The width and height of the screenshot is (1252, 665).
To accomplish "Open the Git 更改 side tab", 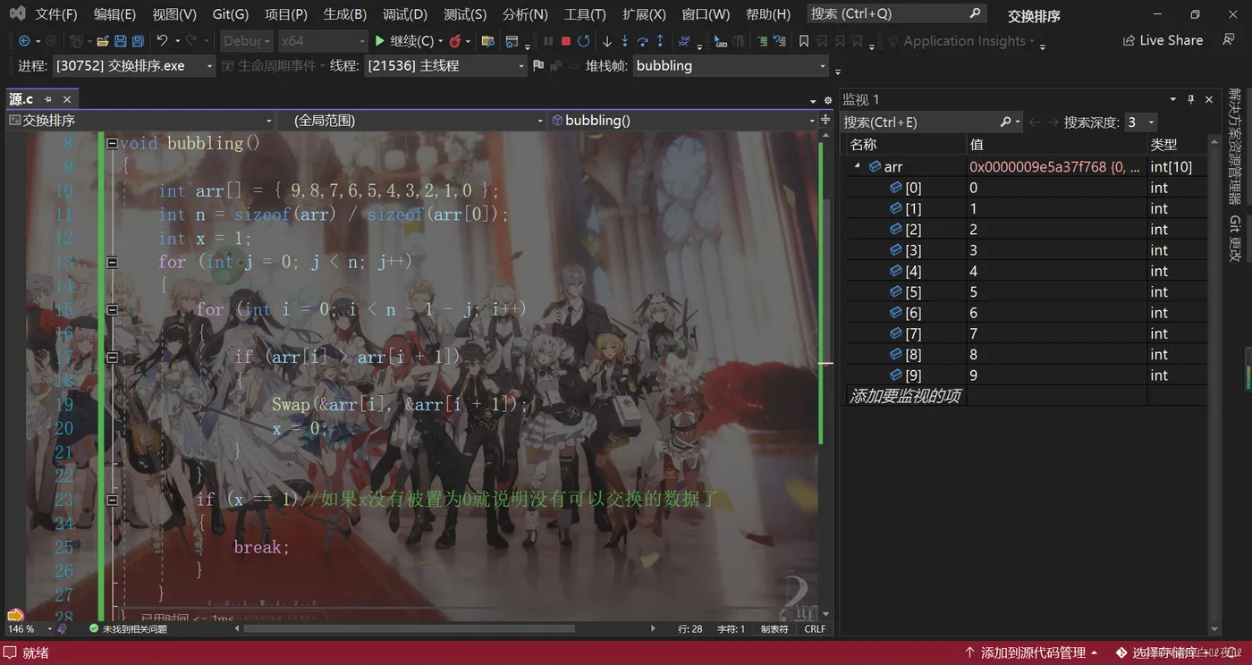I will 1235,239.
